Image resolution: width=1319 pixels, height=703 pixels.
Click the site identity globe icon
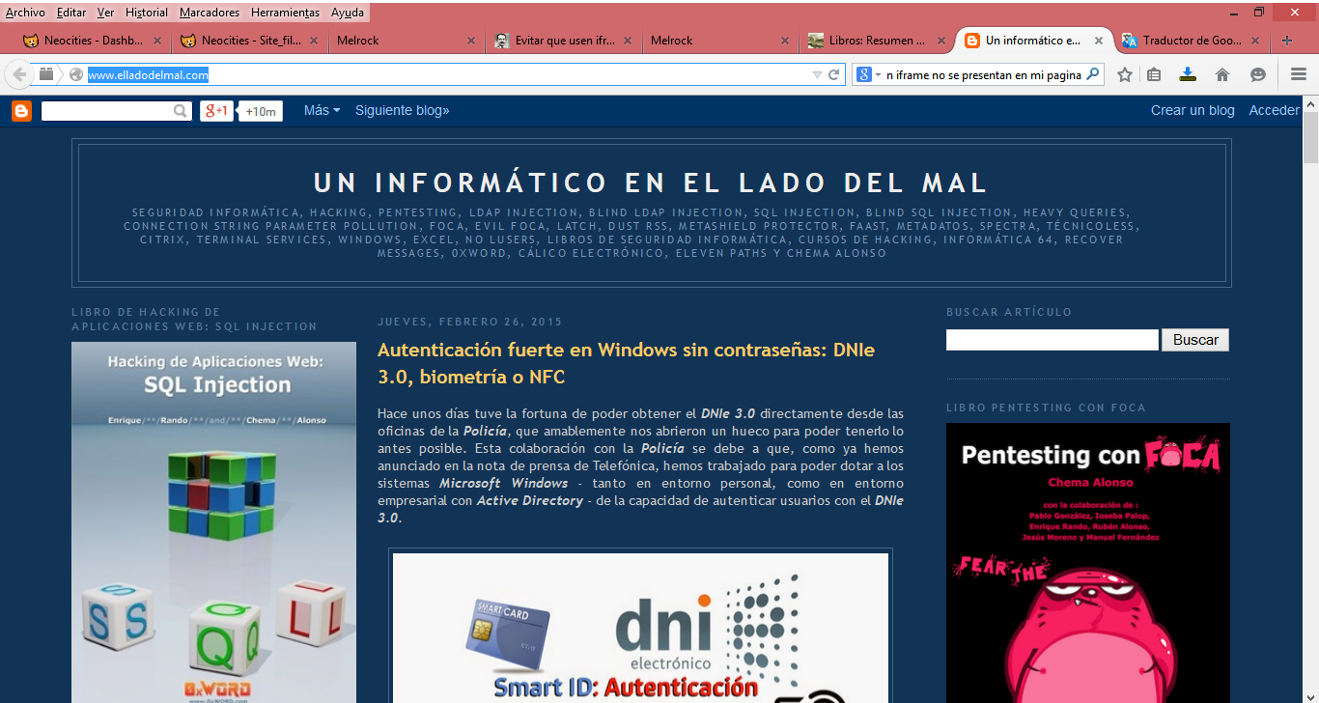click(x=76, y=74)
